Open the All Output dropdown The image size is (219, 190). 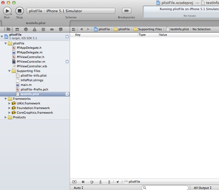click(203, 188)
